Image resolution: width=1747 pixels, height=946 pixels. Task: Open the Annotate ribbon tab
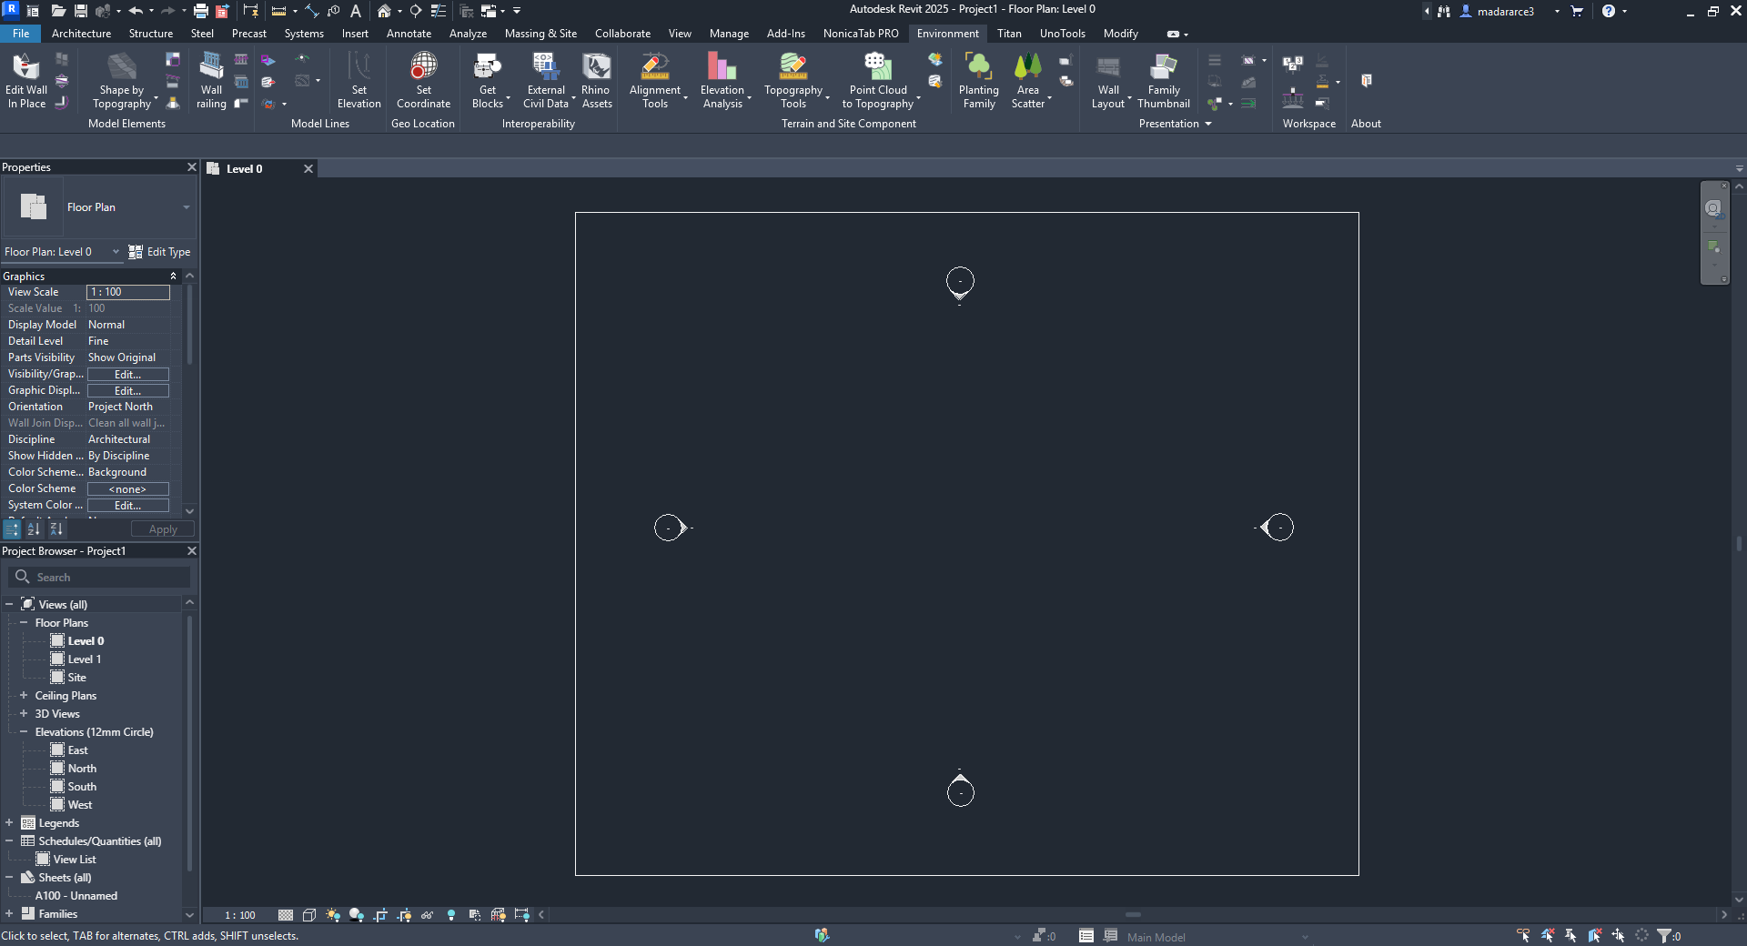point(409,34)
